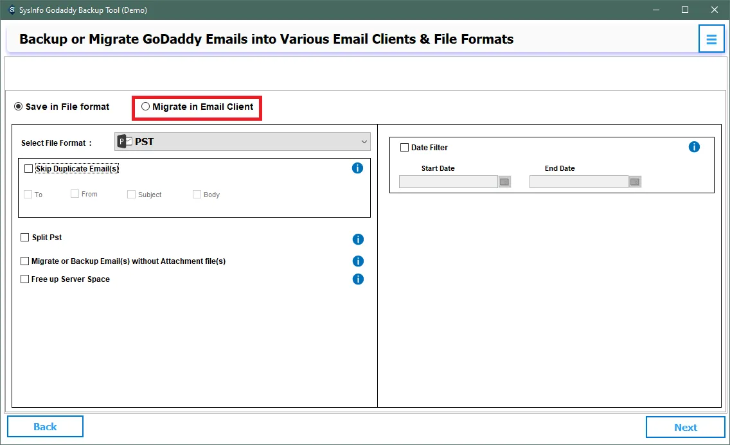Enable the Date Filter checkbox
Viewport: 730px width, 445px height.
pyautogui.click(x=404, y=148)
